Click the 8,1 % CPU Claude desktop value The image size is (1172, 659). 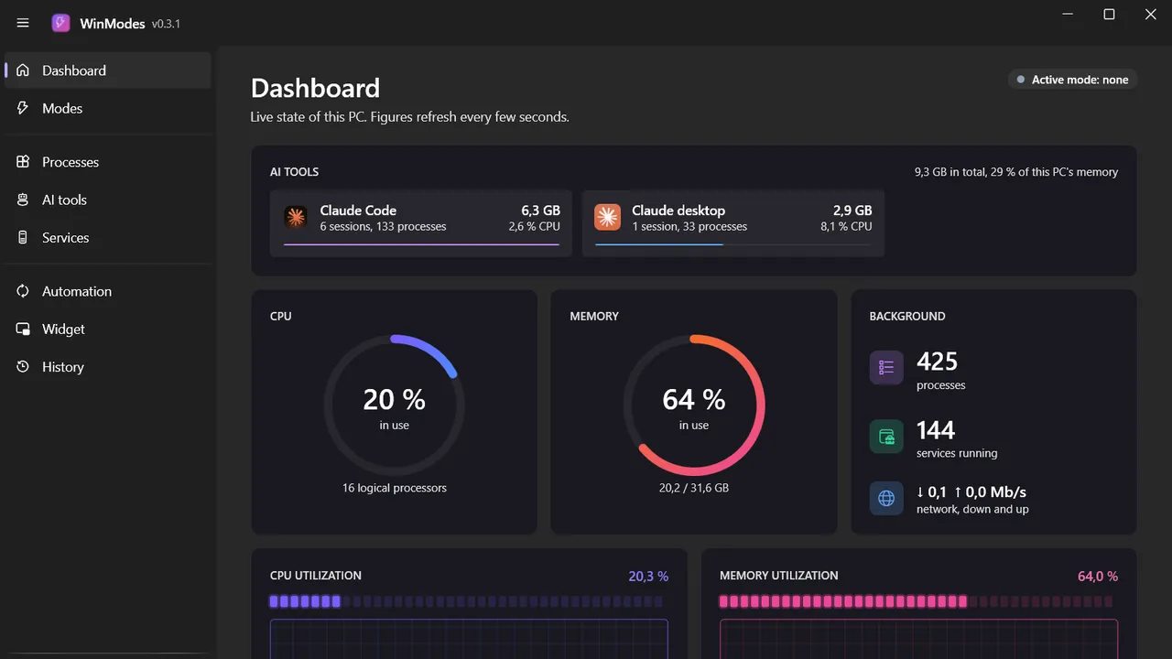[846, 226]
